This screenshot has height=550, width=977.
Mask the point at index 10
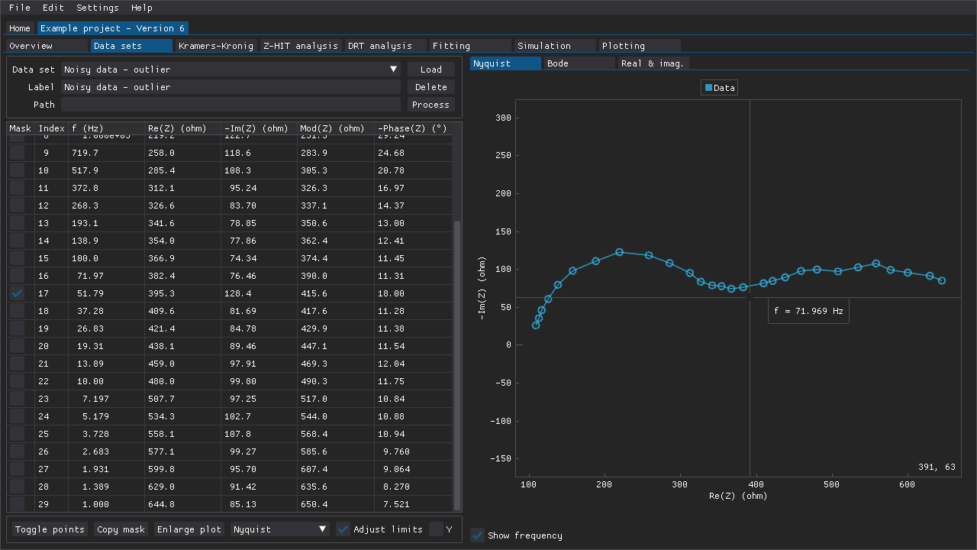[18, 170]
